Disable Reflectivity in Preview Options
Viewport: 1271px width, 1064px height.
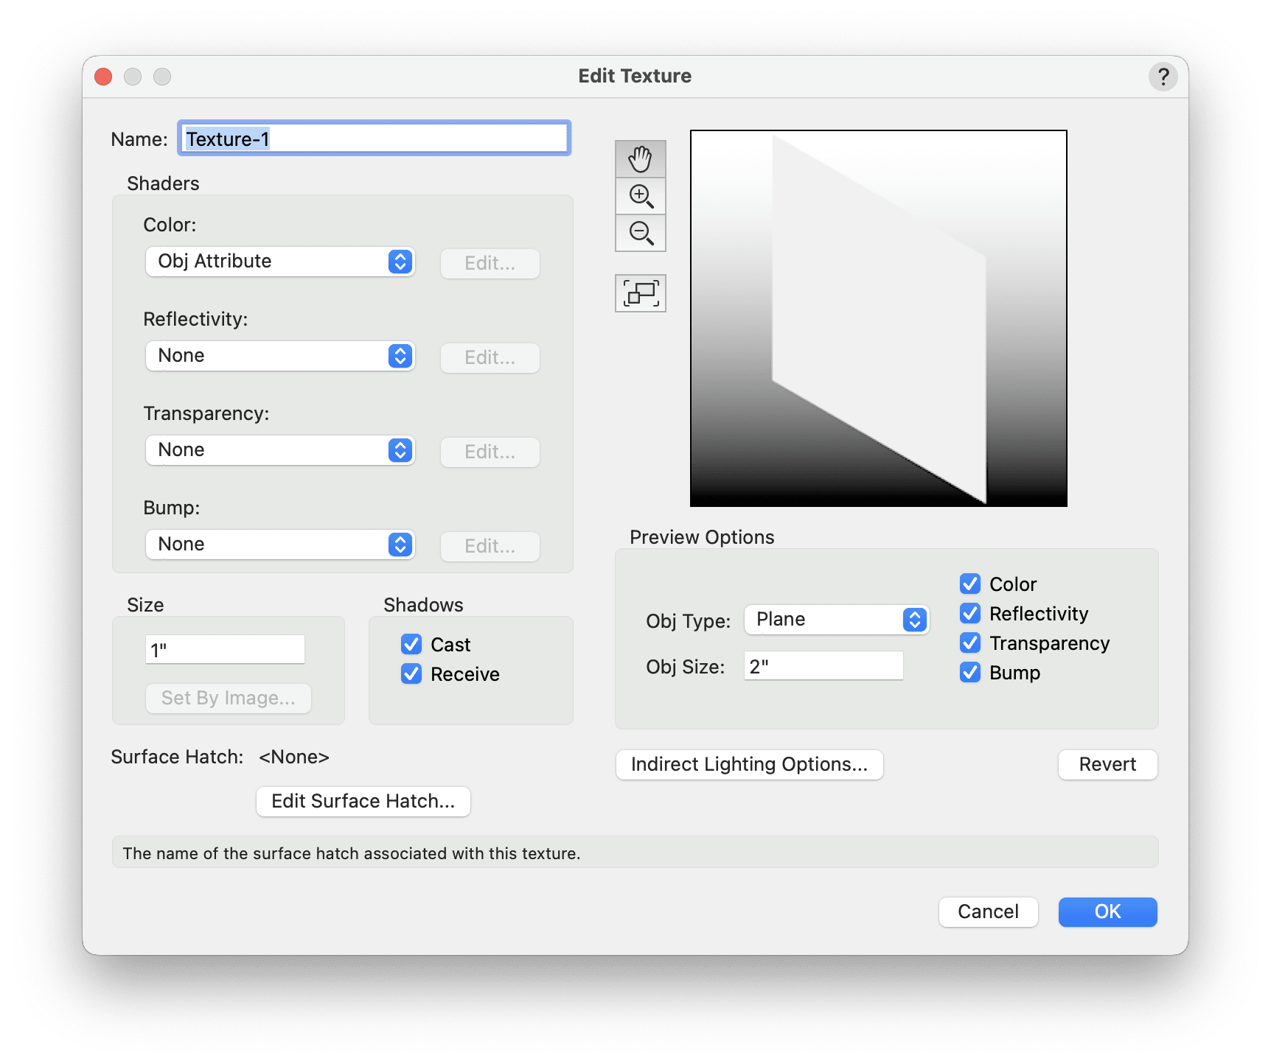click(x=970, y=613)
